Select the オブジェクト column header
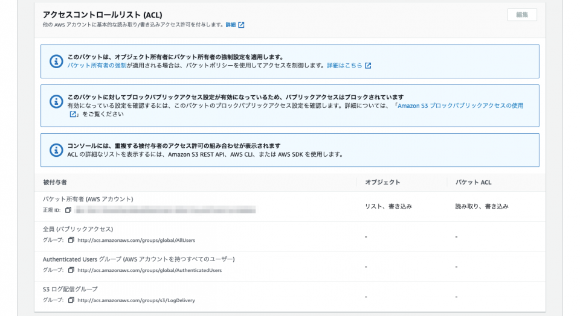This screenshot has height=316, width=580. pos(382,182)
